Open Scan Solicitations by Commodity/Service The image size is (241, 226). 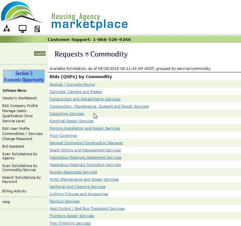coord(20,168)
